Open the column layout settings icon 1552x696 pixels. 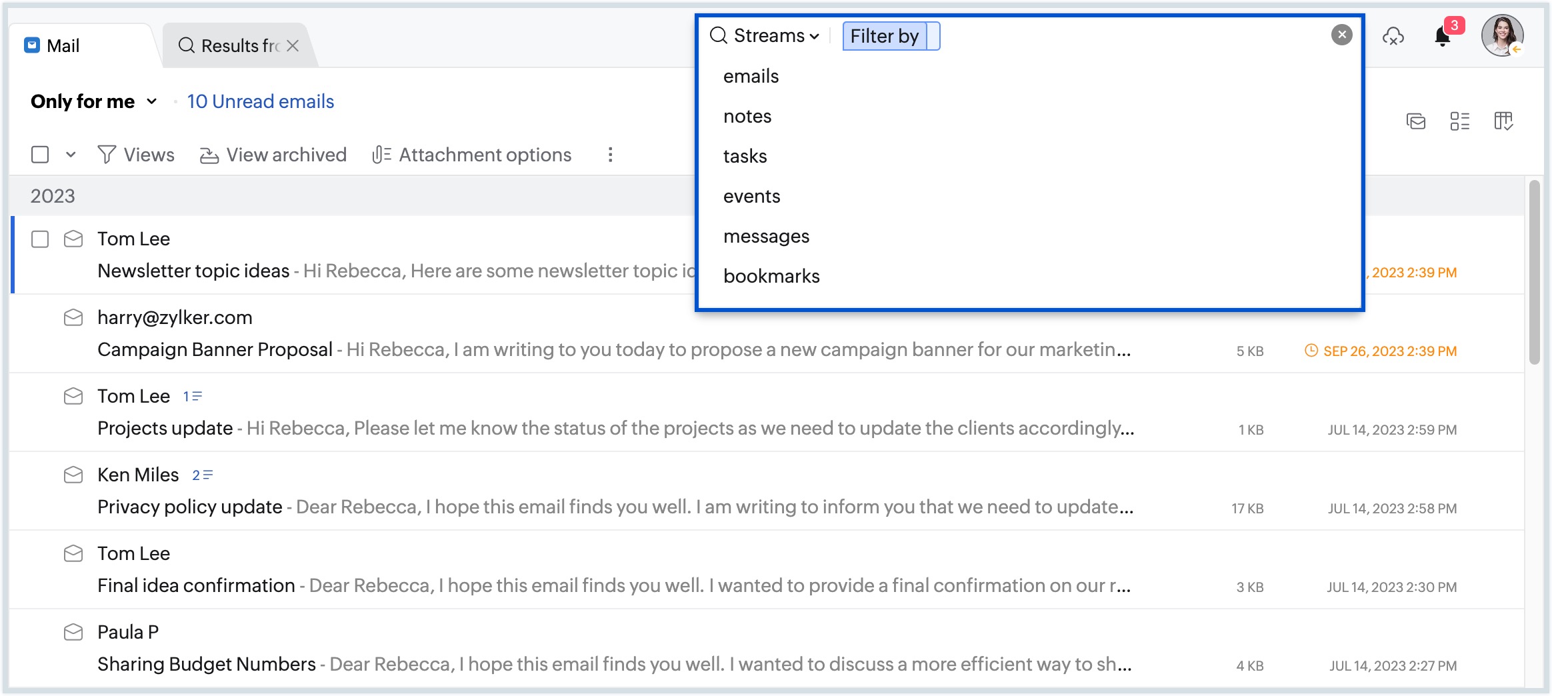pyautogui.click(x=1503, y=121)
